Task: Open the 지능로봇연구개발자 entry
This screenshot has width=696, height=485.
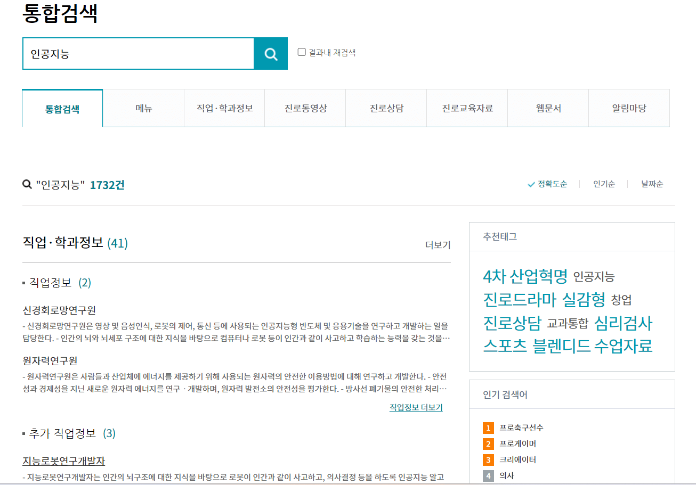Action: [x=64, y=461]
